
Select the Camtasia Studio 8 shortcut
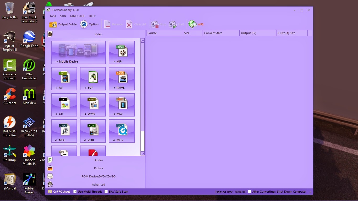click(10, 69)
